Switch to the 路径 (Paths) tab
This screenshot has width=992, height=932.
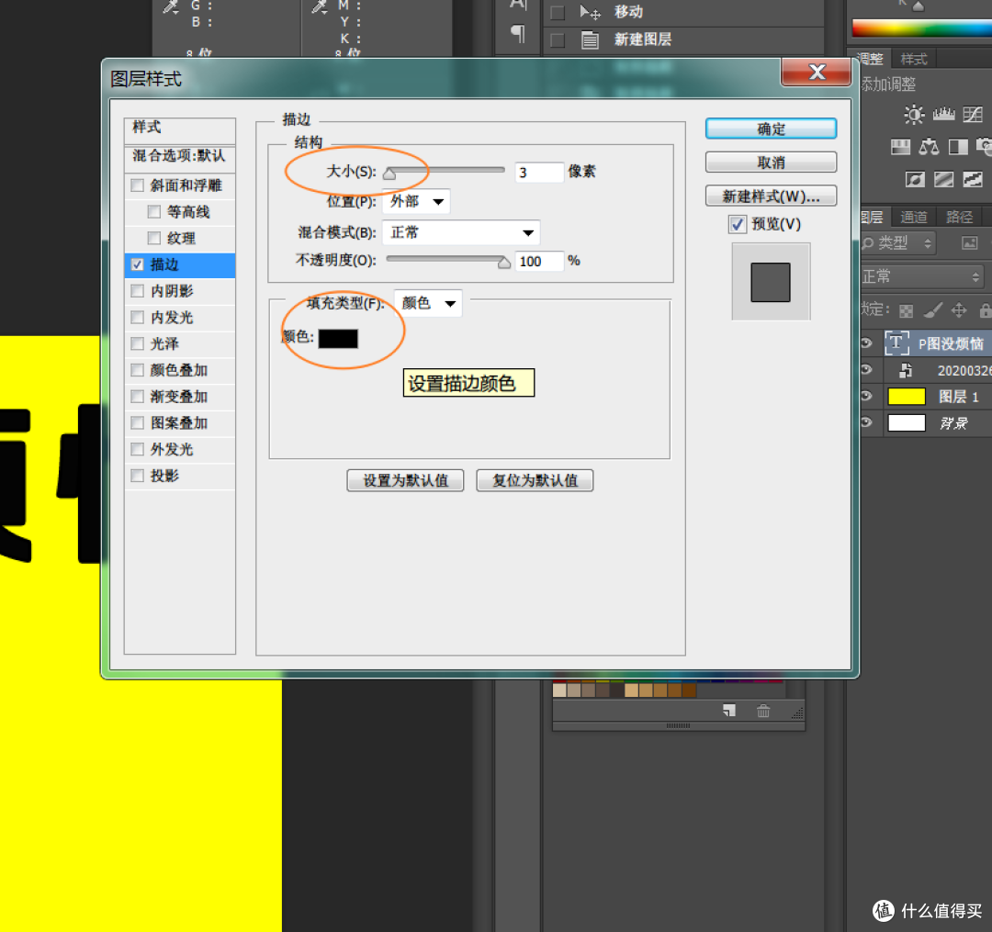pos(959,217)
